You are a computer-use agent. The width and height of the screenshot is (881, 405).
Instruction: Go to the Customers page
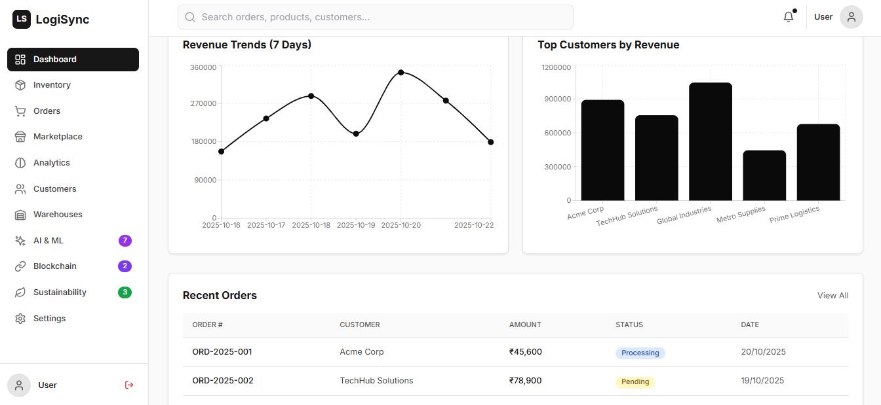(54, 189)
